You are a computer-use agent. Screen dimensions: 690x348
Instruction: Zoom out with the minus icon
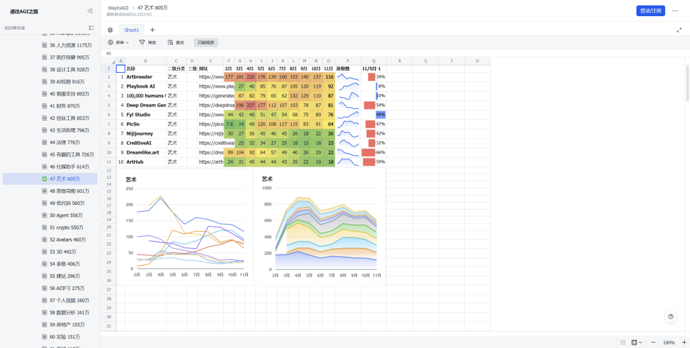click(653, 343)
